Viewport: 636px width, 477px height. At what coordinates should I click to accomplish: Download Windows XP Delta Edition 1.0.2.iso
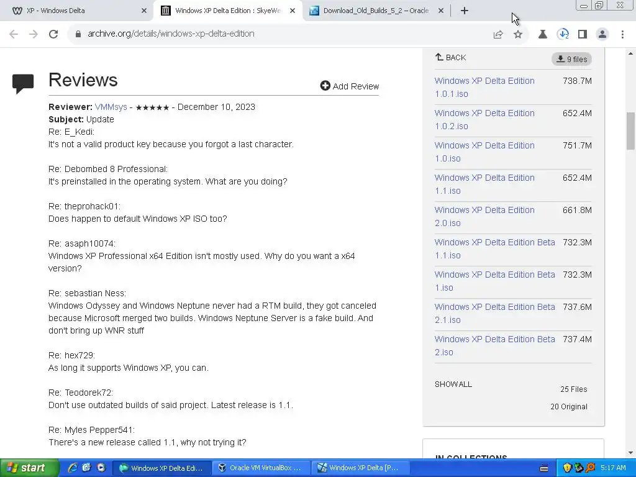click(484, 120)
